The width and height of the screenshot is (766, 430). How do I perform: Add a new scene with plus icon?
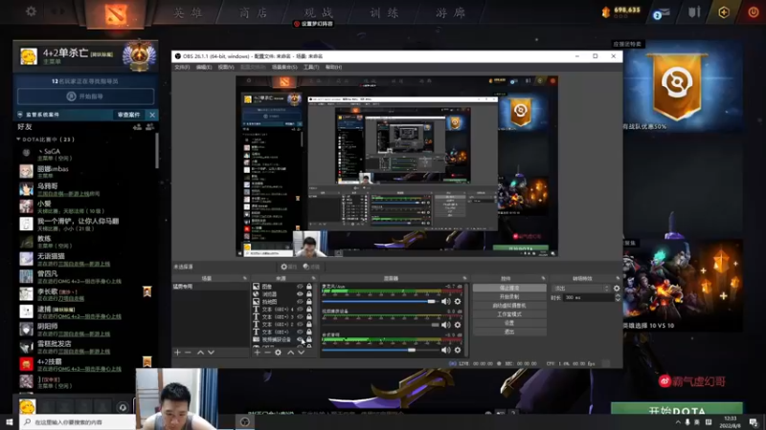point(177,352)
